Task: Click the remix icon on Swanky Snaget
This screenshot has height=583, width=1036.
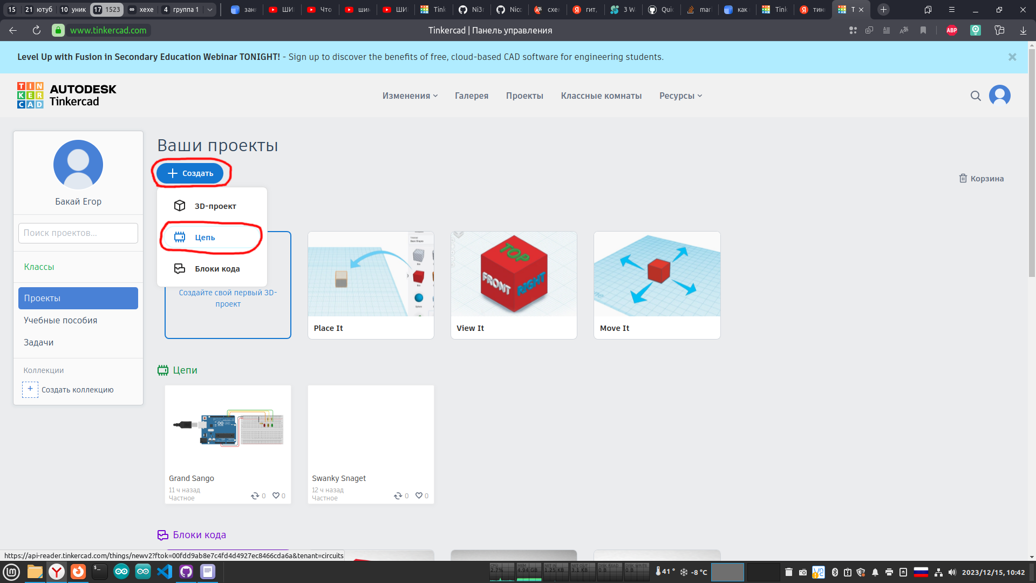Action: 398,496
